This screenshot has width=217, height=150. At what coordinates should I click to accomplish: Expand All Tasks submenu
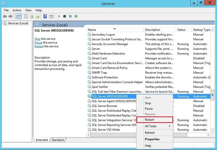tap(155, 126)
